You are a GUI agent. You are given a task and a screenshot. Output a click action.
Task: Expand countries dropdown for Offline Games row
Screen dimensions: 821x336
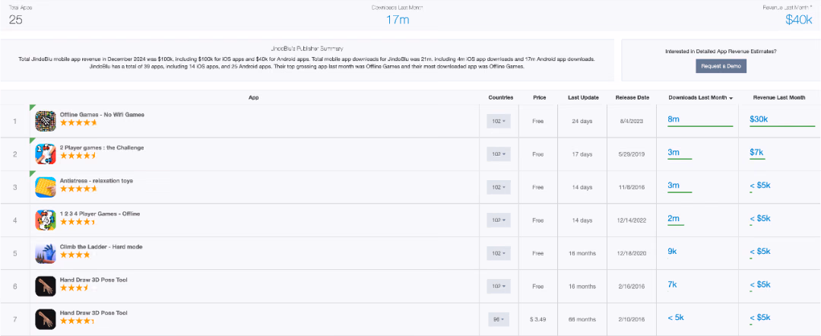coord(499,121)
